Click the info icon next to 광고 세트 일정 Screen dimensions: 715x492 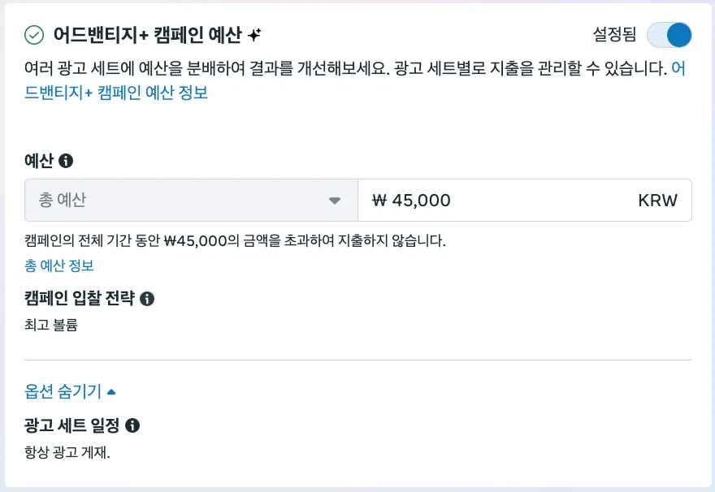[132, 425]
